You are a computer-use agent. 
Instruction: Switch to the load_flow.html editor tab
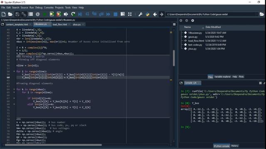[x=60, y=24]
